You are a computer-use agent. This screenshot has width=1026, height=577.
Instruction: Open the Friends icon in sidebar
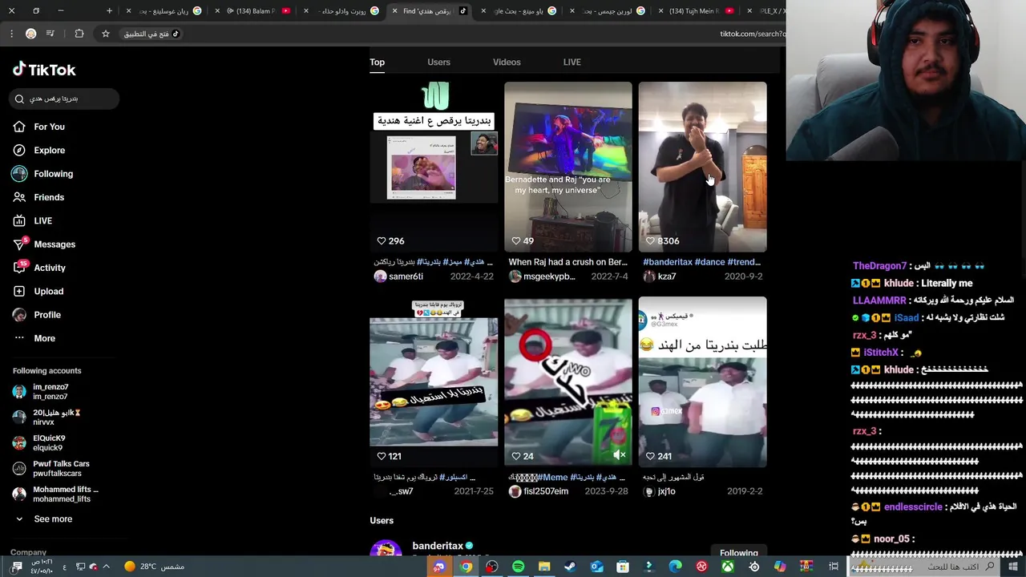[x=19, y=197]
